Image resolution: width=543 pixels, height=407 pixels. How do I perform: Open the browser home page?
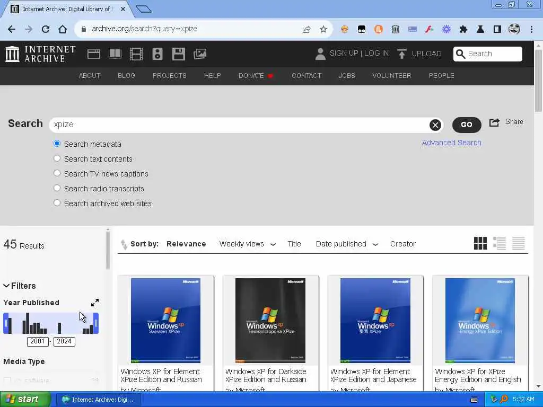click(x=63, y=29)
